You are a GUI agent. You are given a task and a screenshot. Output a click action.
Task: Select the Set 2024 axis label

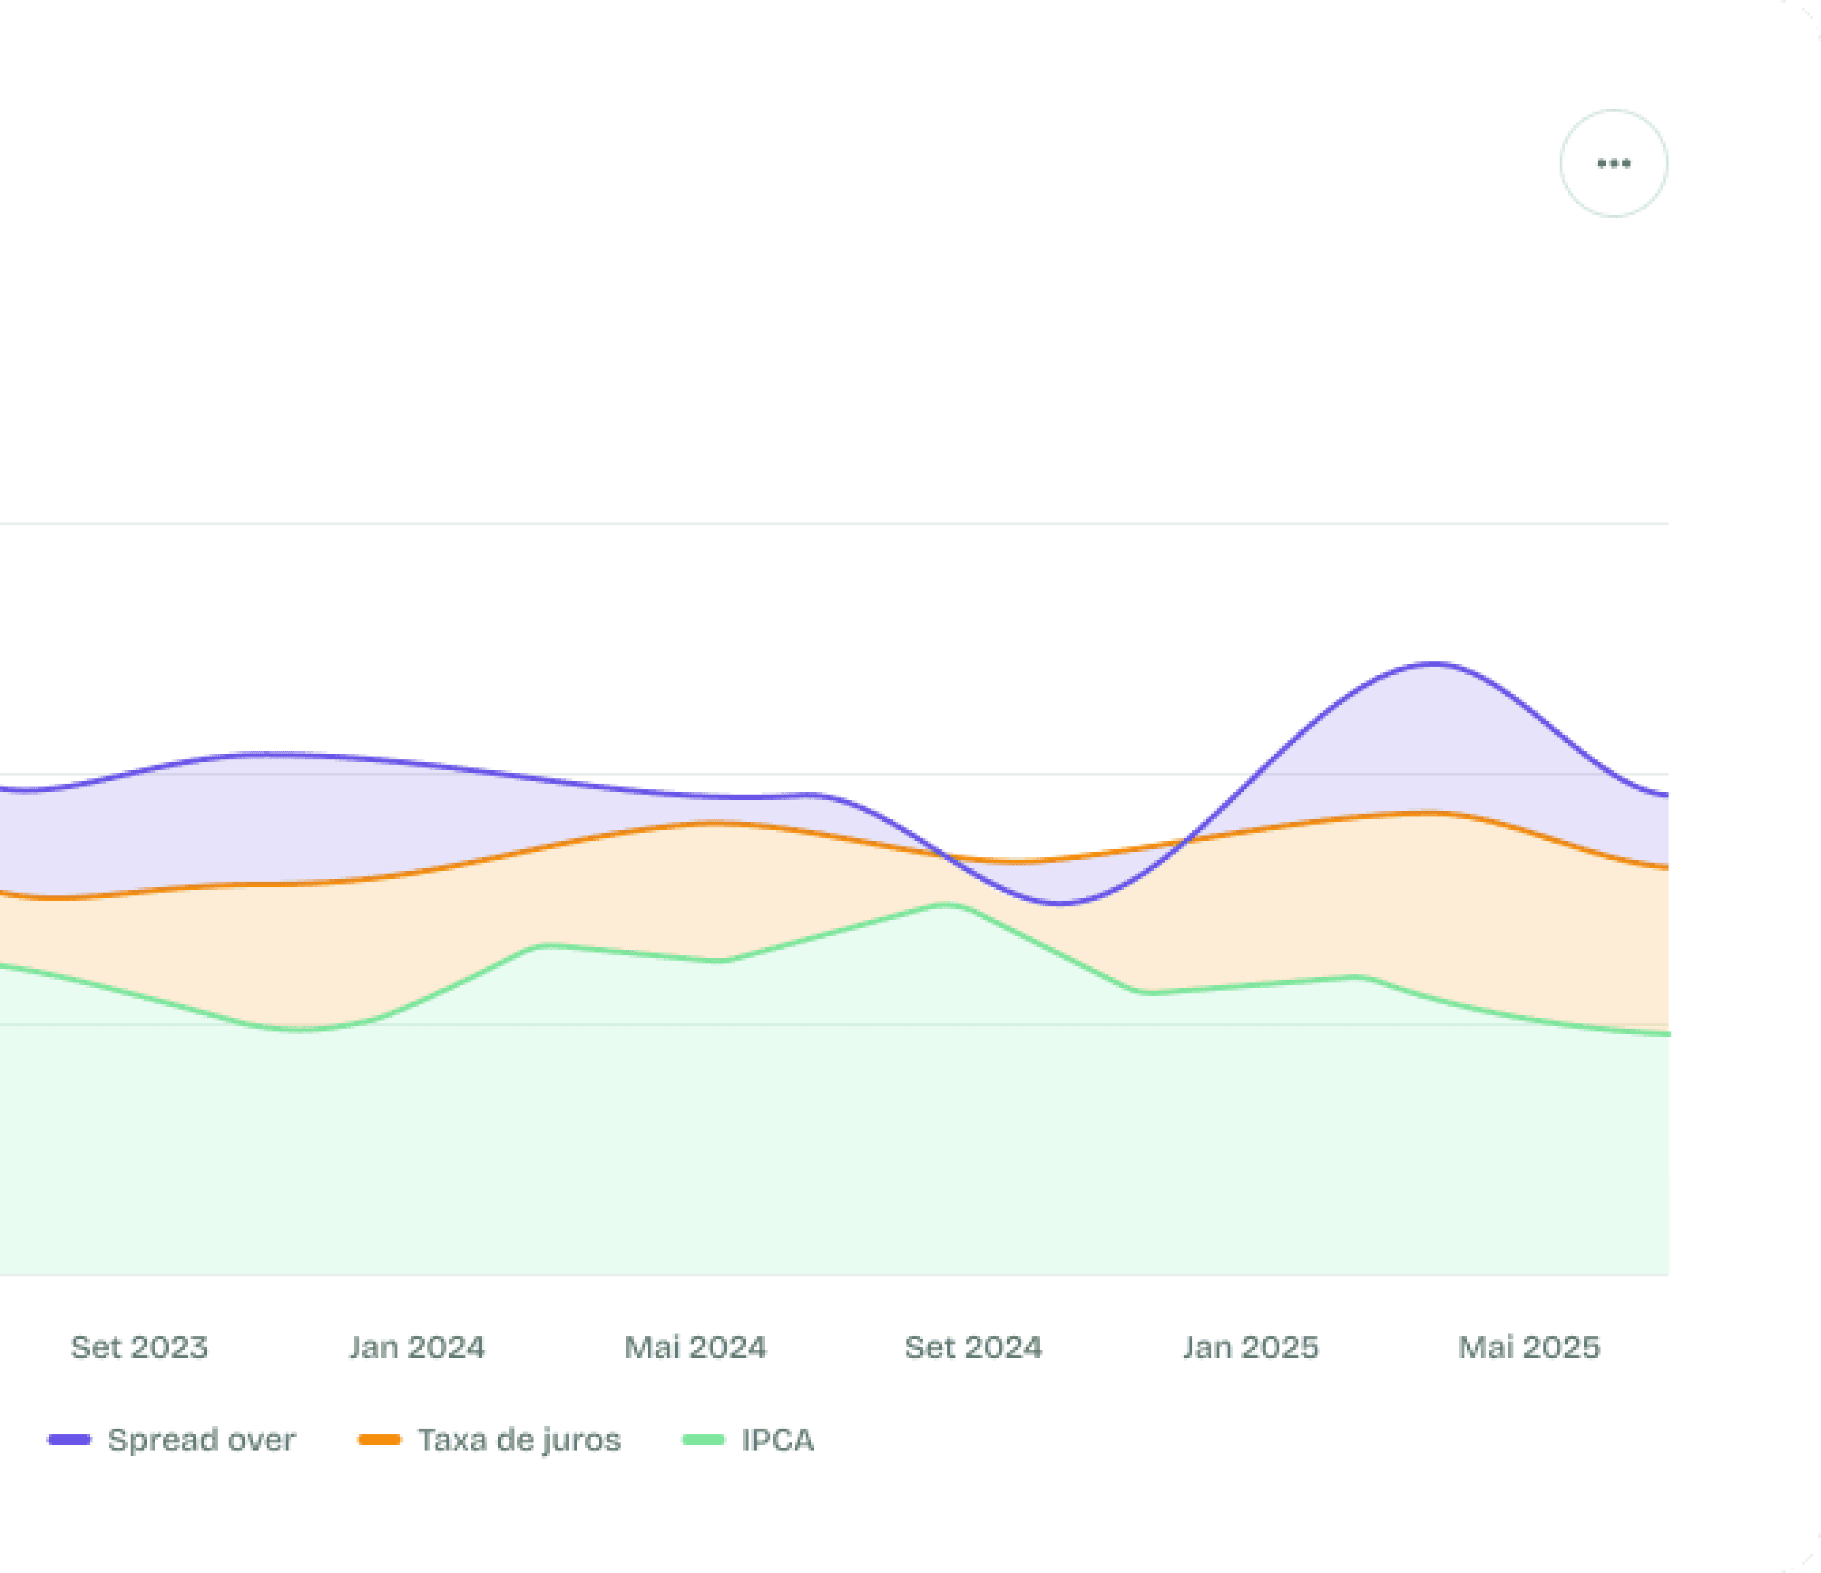(973, 1348)
